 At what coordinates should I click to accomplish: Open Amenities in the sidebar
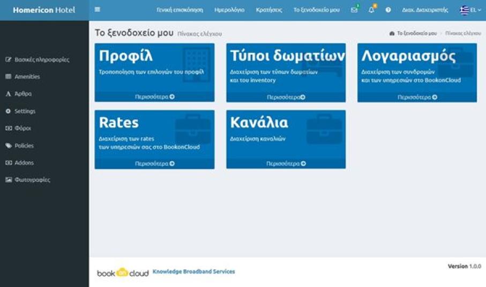(27, 77)
